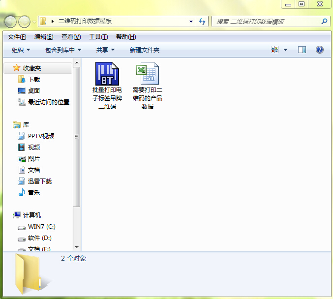Click the 迅雷下载 library icon
Screen dimensions: 333x299
[x=21, y=181]
